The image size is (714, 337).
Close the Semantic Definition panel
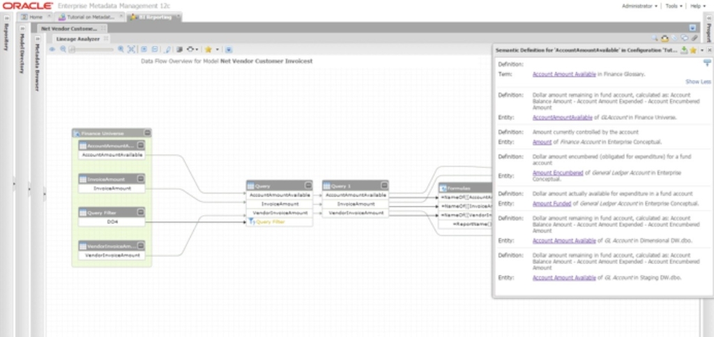coord(709,50)
